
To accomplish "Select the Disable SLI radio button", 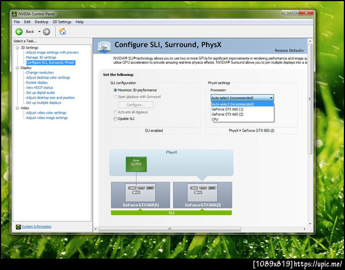I will [x=115, y=119].
